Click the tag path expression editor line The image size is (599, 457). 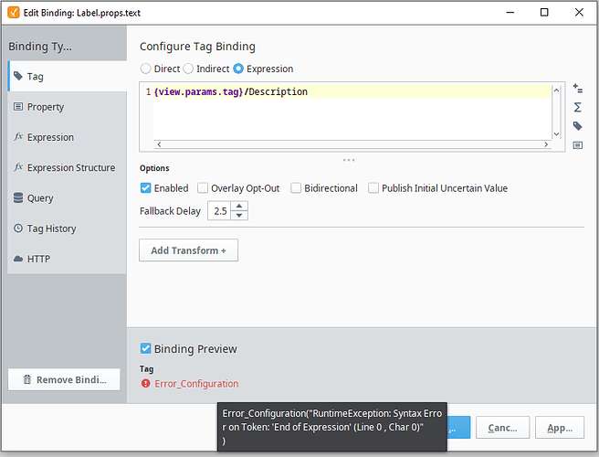point(352,91)
